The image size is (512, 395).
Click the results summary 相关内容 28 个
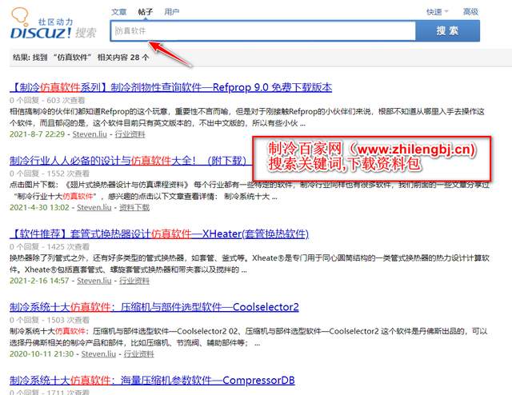coord(123,58)
